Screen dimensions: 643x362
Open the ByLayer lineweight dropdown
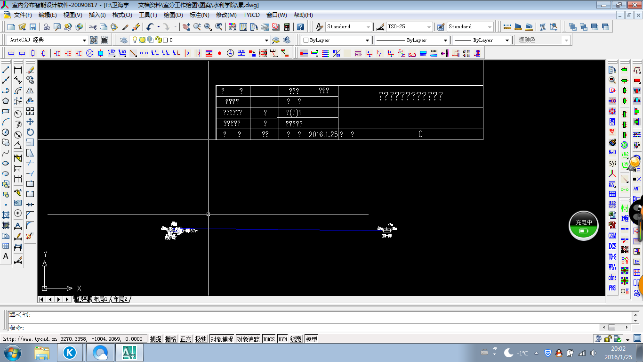pyautogui.click(x=507, y=41)
